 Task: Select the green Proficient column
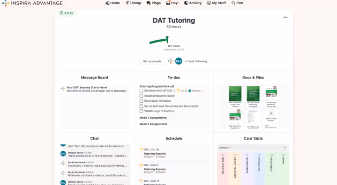(271, 168)
